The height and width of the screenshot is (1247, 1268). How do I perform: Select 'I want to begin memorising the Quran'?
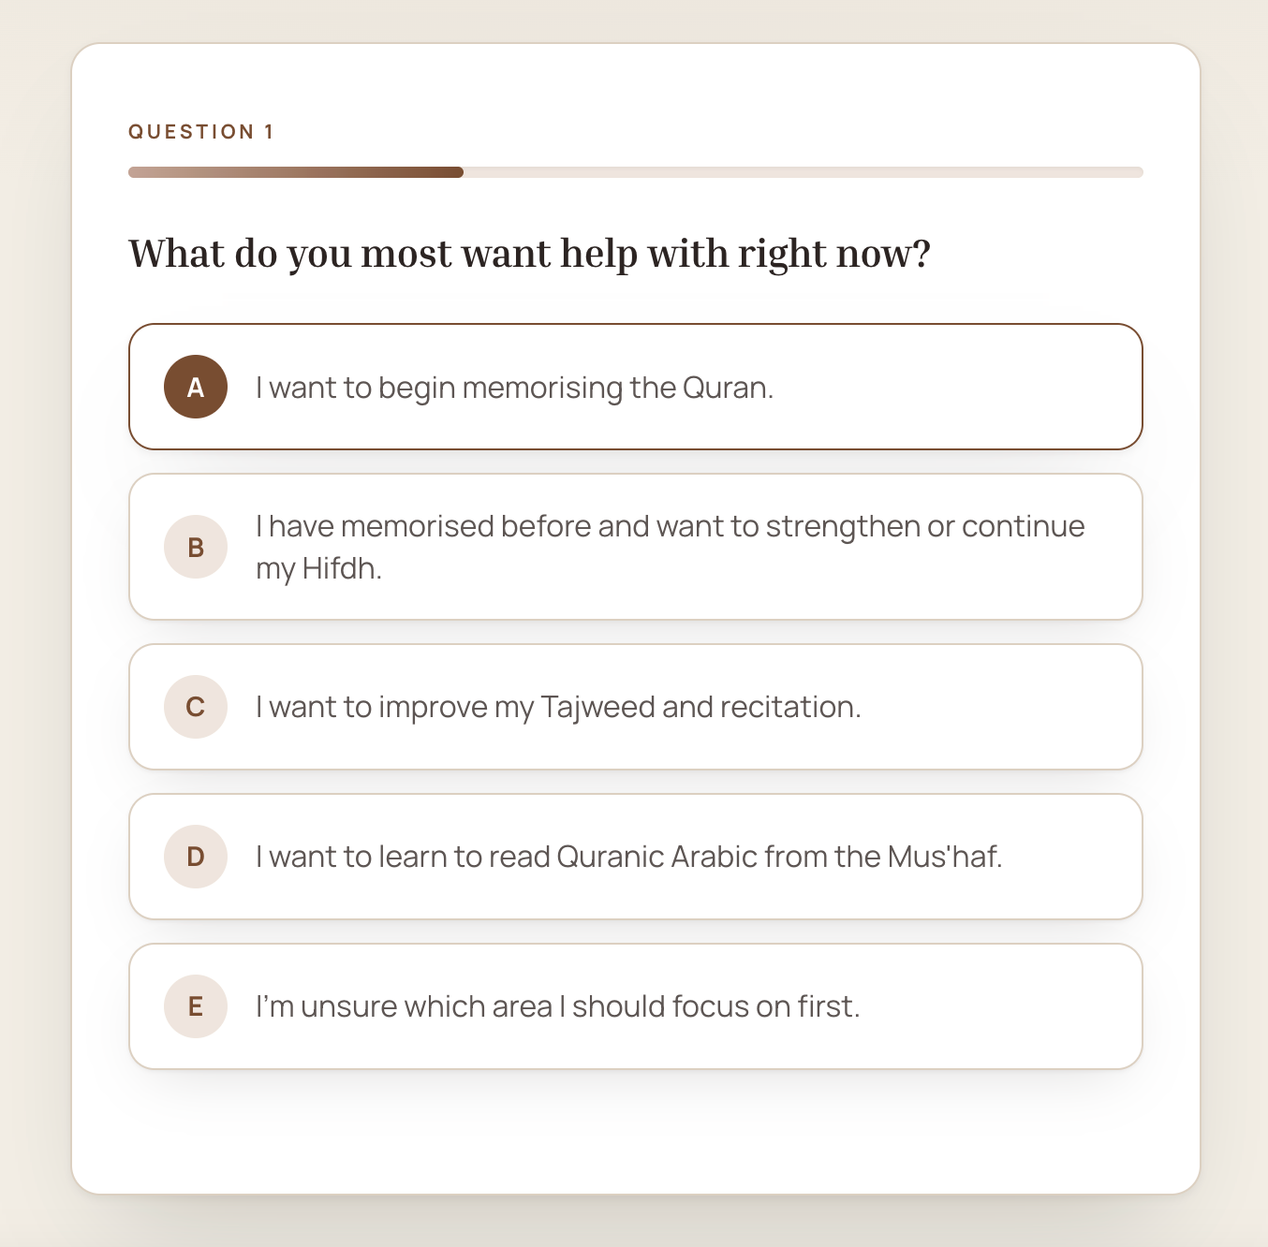pyautogui.click(x=636, y=387)
